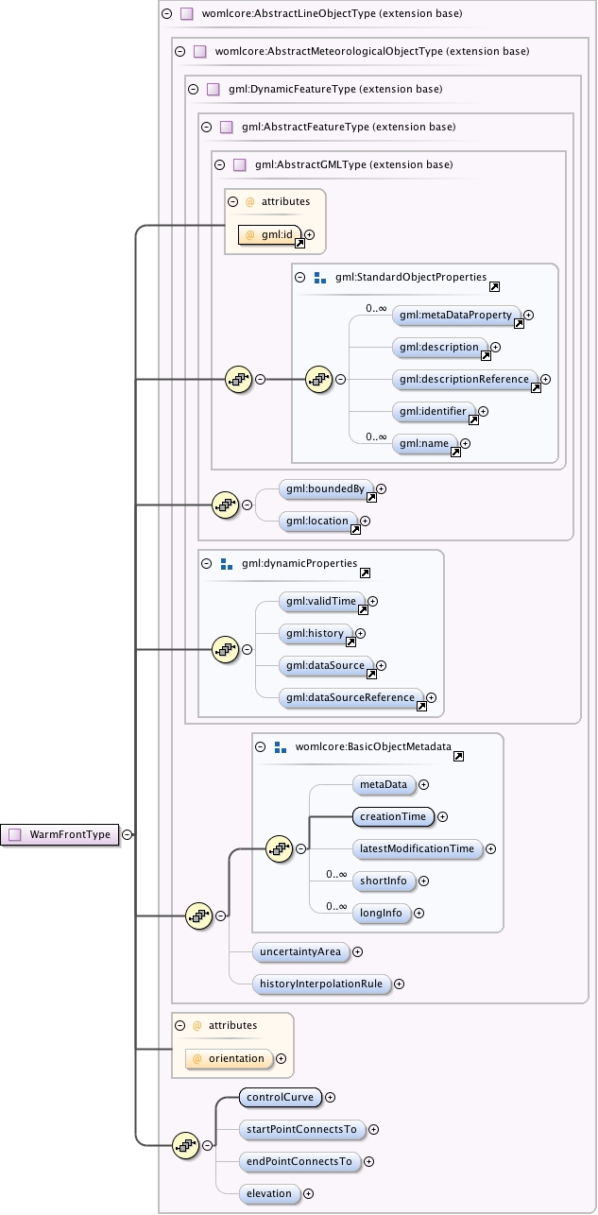The width and height of the screenshot is (598, 1215).
Task: Click the sequence icon next to gml:boundedBy
Action: [x=225, y=505]
